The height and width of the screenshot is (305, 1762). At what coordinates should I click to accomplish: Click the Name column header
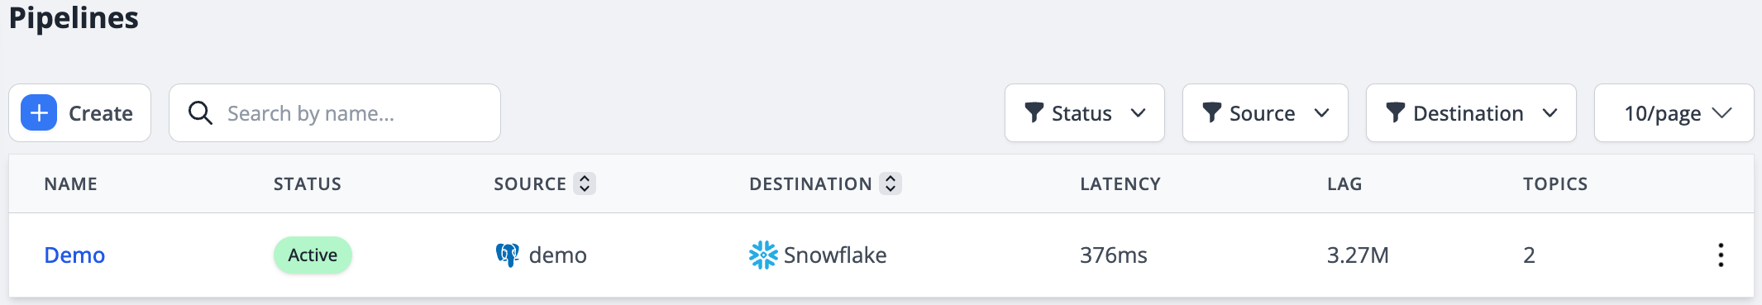(x=71, y=183)
